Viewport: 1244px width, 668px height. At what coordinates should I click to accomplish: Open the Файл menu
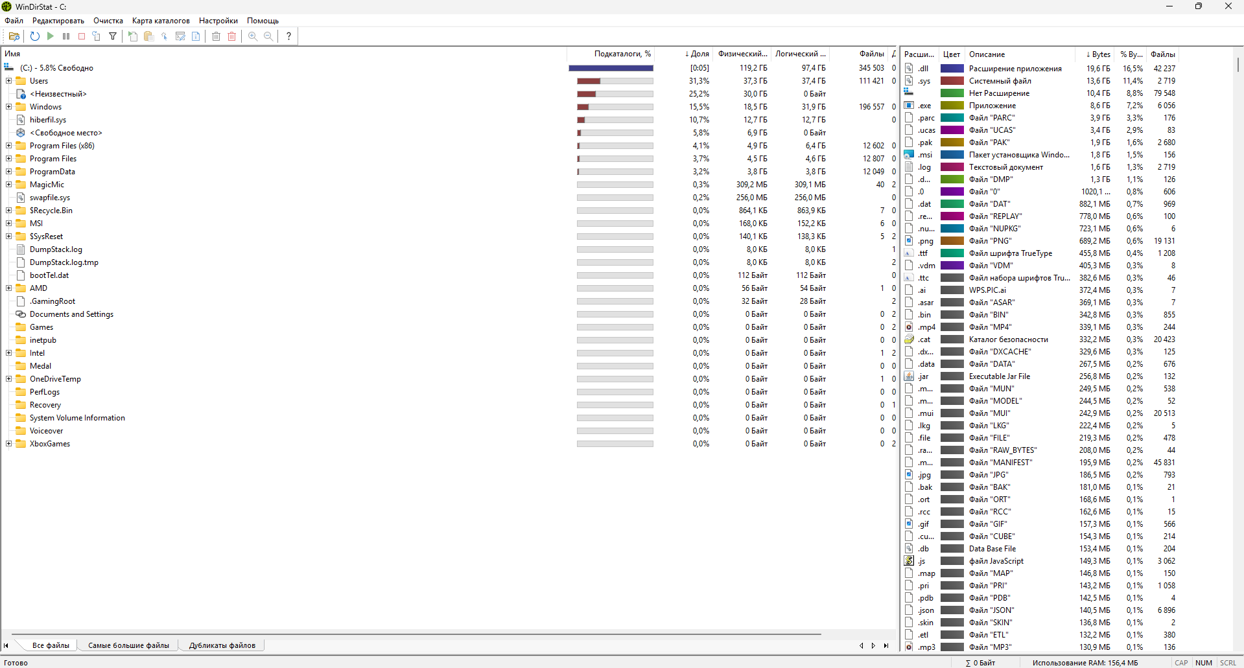click(x=14, y=21)
